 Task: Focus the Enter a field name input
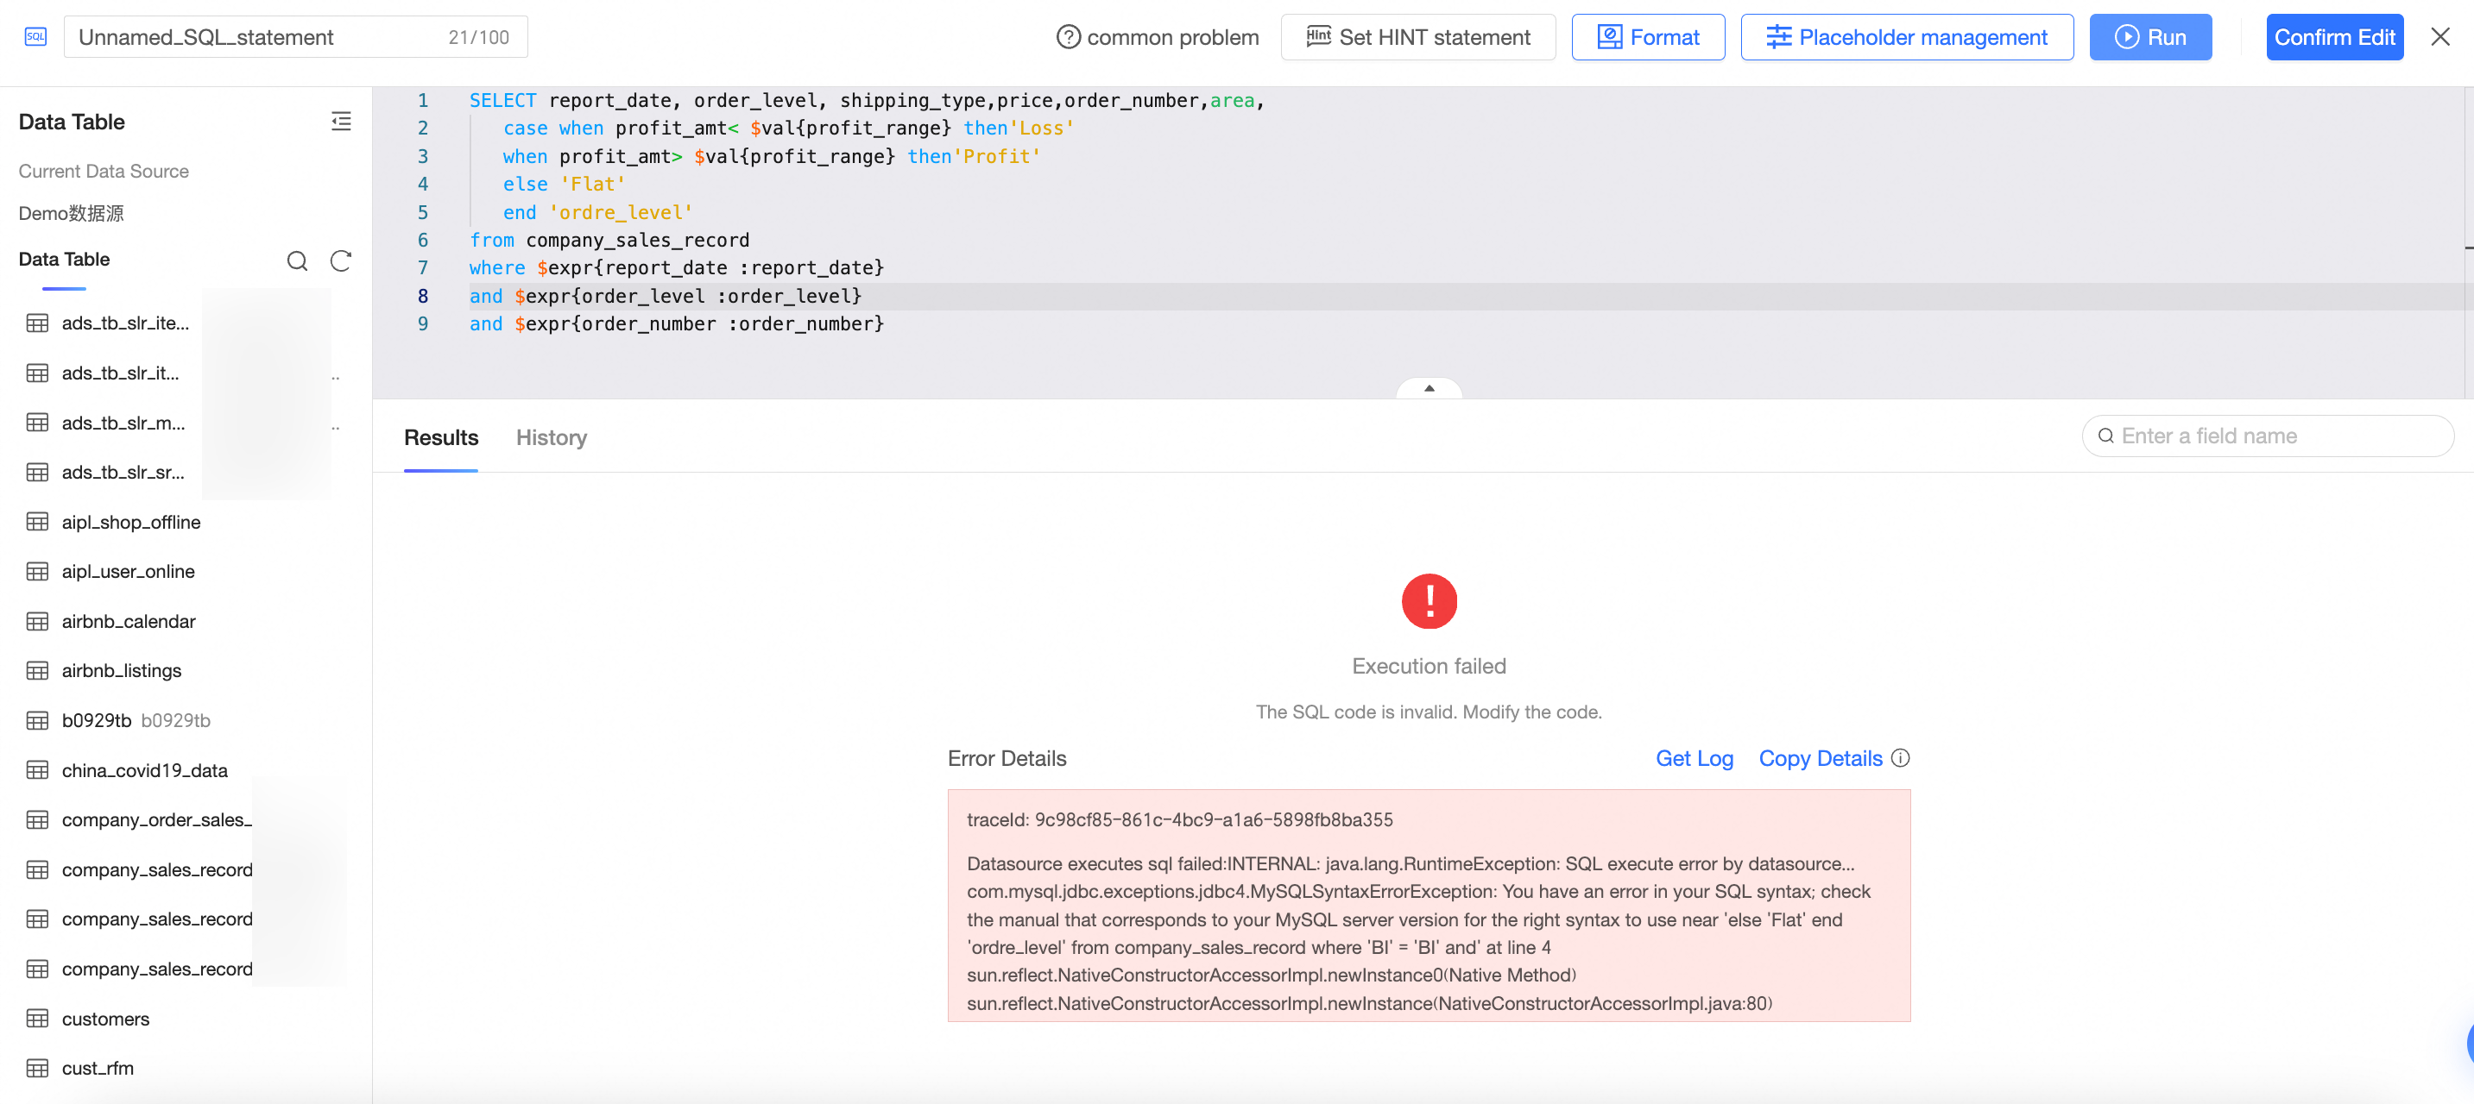[x=2277, y=436]
